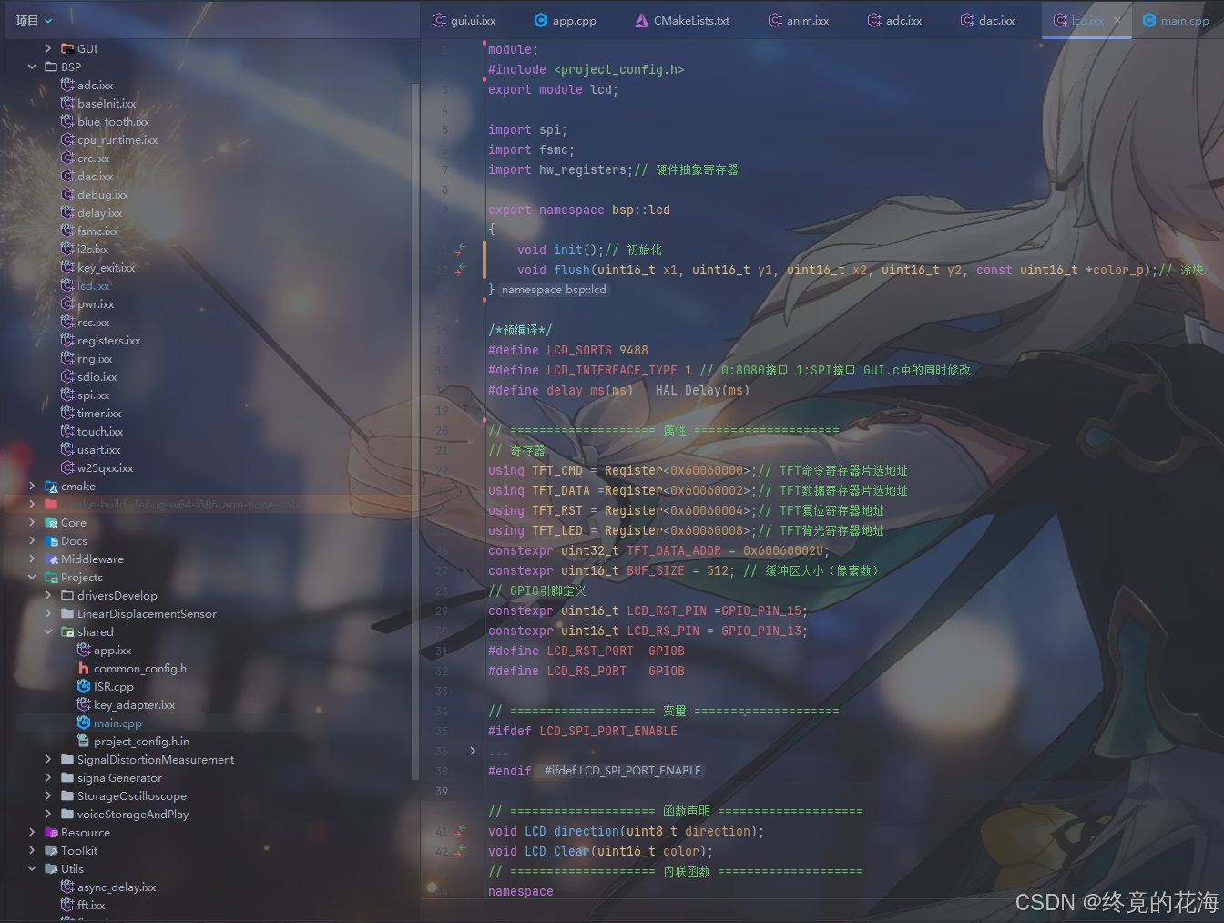Switch to the gui.ui.ixx tab
1224x923 pixels.
pos(464,20)
